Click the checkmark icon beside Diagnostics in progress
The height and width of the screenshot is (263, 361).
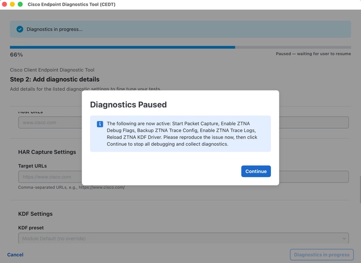[20, 29]
